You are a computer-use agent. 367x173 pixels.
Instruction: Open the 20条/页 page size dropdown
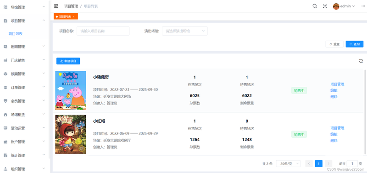point(288,164)
